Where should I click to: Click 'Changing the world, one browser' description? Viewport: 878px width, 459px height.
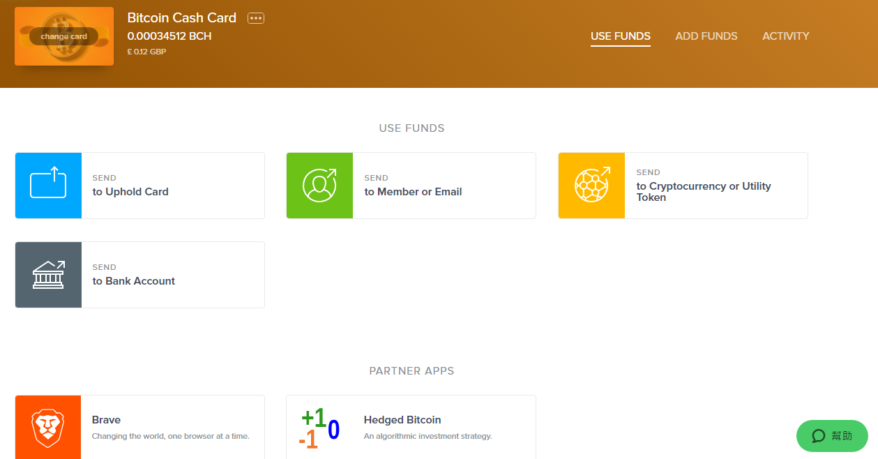click(171, 436)
